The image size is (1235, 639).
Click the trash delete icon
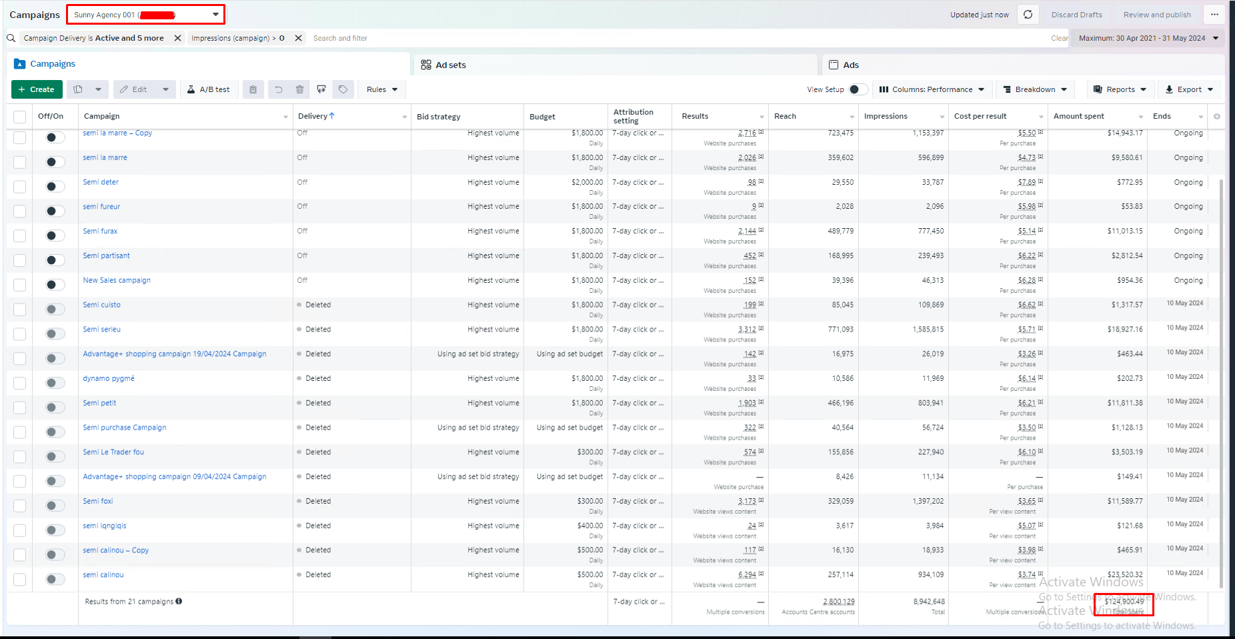300,89
